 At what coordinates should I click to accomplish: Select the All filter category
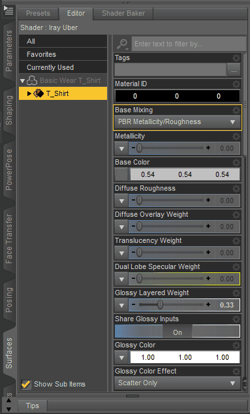point(63,41)
